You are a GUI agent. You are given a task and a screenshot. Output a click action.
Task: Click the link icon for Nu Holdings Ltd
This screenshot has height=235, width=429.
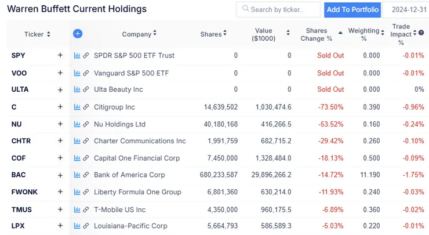click(x=86, y=124)
